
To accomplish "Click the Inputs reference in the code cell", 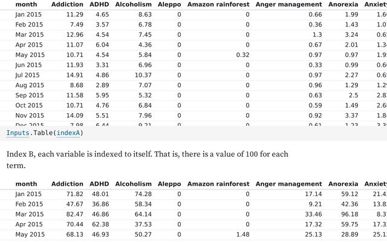I will [x=18, y=133].
